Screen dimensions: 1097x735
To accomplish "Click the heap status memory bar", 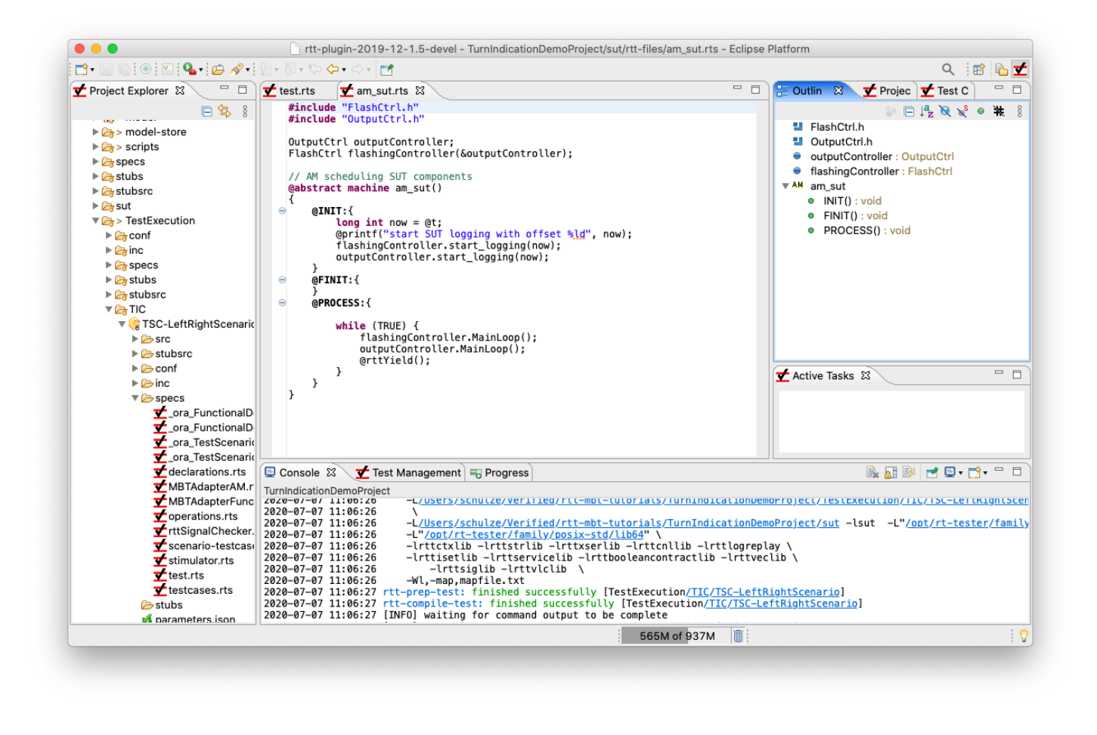I will pyautogui.click(x=677, y=636).
